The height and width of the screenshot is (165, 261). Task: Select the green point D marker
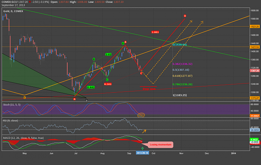(123, 44)
